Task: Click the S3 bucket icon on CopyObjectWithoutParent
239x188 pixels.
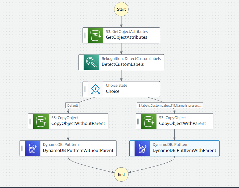Action: (x=41, y=121)
